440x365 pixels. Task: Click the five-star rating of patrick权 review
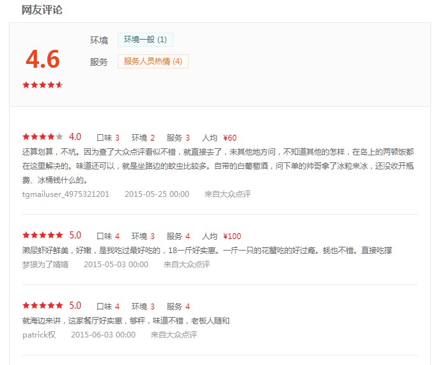(43, 306)
